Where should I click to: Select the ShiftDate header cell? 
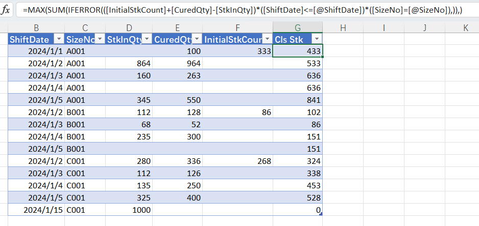coord(36,39)
